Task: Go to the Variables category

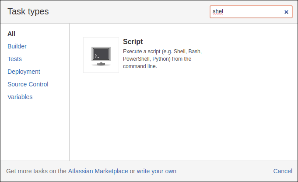Action: 20,97
